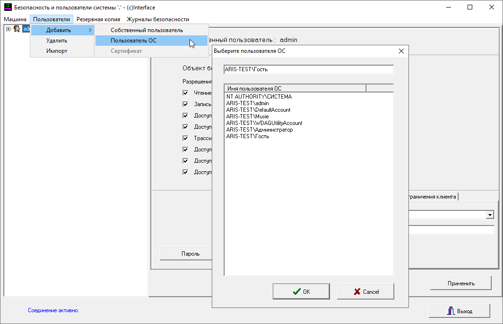Open the Резервная копия menu
Screen dimensions: 503x324
[98, 19]
